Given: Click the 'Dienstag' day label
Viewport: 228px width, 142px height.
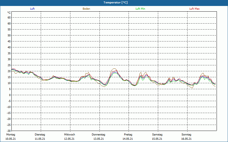Looking at the screenshot, I should point(40,135).
